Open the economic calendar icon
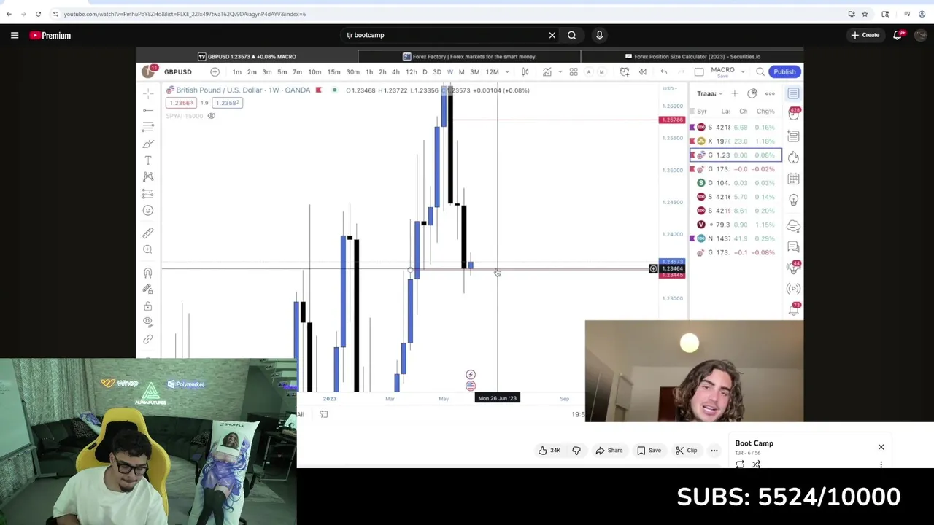This screenshot has width=934, height=525. coord(793,179)
